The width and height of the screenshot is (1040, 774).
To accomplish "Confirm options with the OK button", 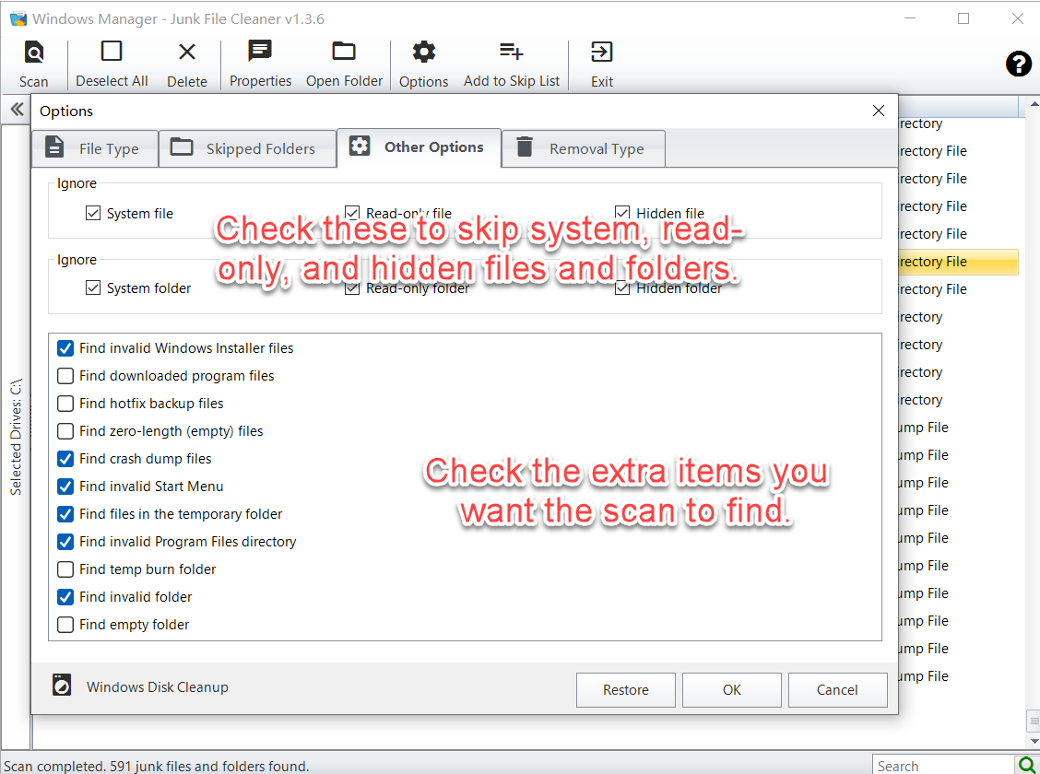I will tap(731, 690).
